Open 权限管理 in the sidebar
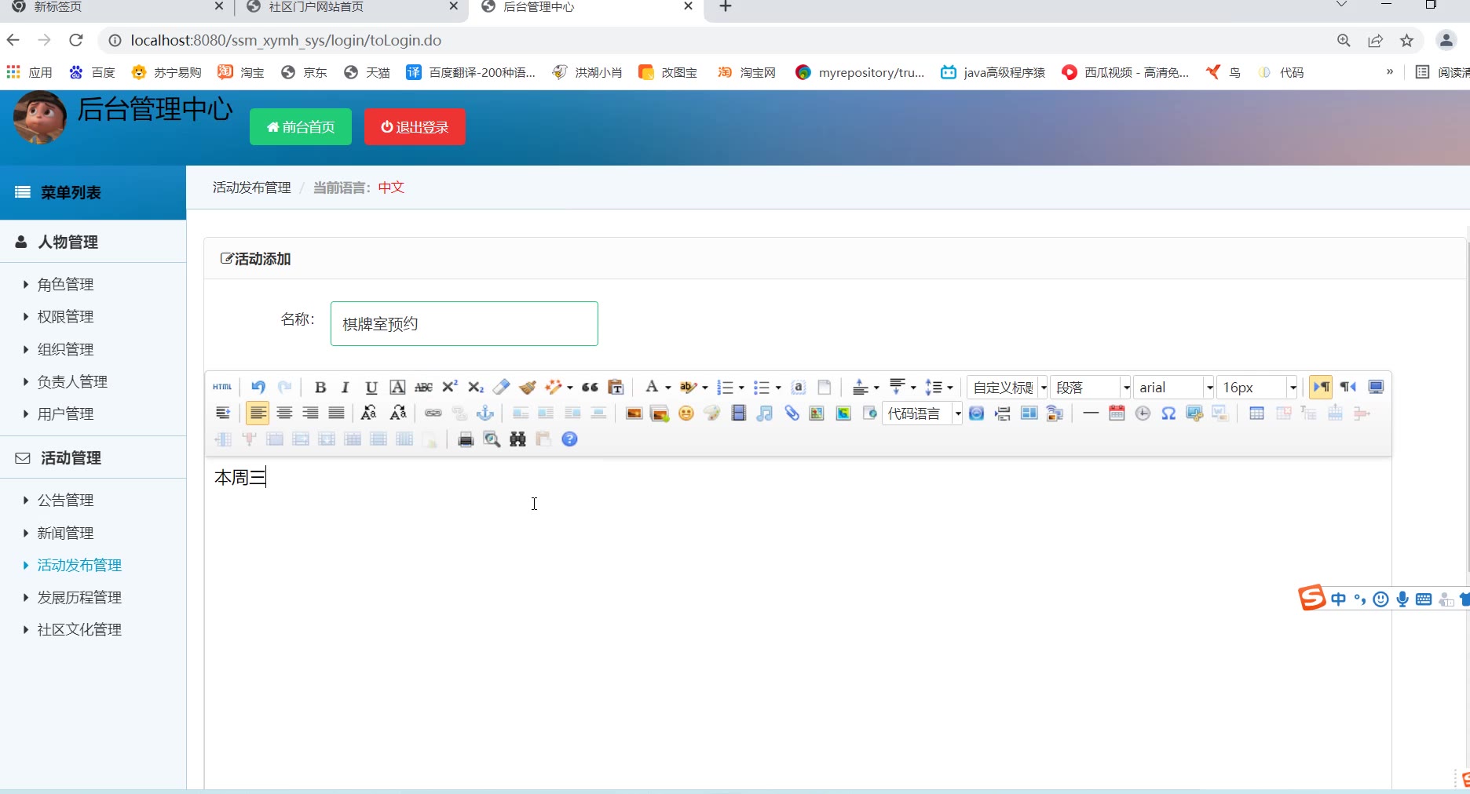The height and width of the screenshot is (794, 1470). click(x=65, y=316)
